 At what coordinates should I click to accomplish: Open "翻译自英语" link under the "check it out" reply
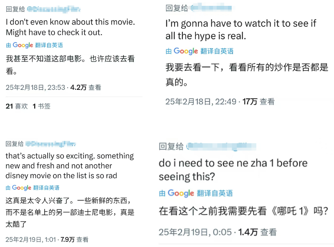coord(49,45)
